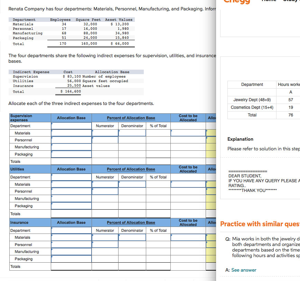Click the '25,500' Insurance cost value
Viewport: 300px width, 281px height.
click(74, 86)
